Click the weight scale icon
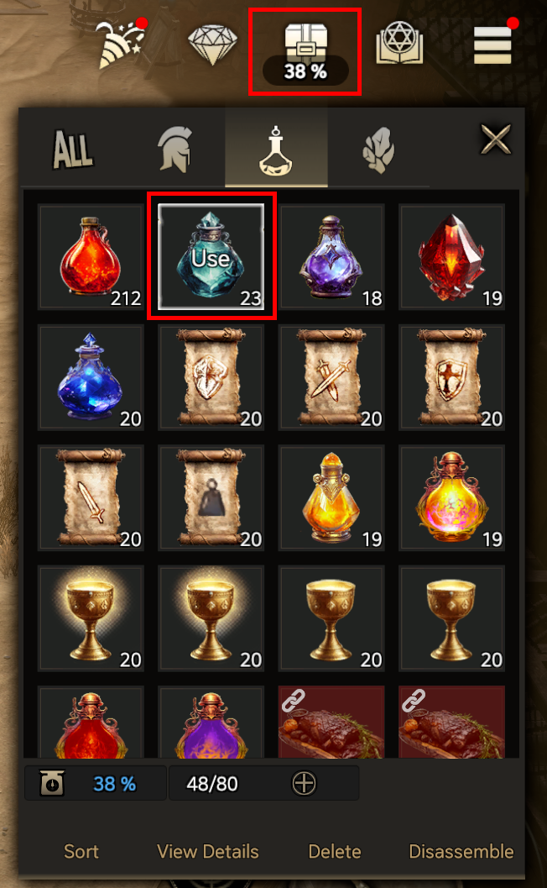This screenshot has width=547, height=888. coord(52,783)
